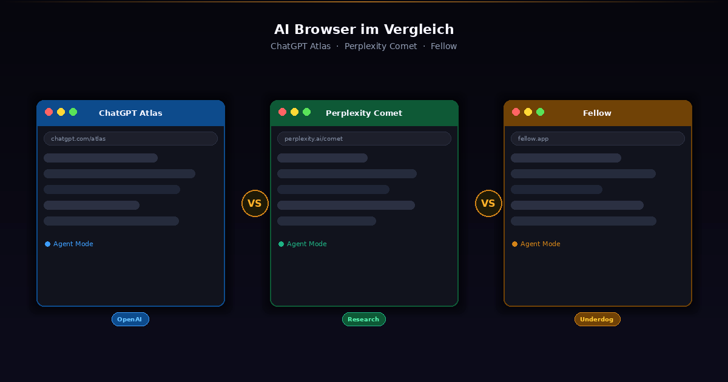Click the red traffic-light icon on ChatGPT Atlas window

tap(49, 112)
